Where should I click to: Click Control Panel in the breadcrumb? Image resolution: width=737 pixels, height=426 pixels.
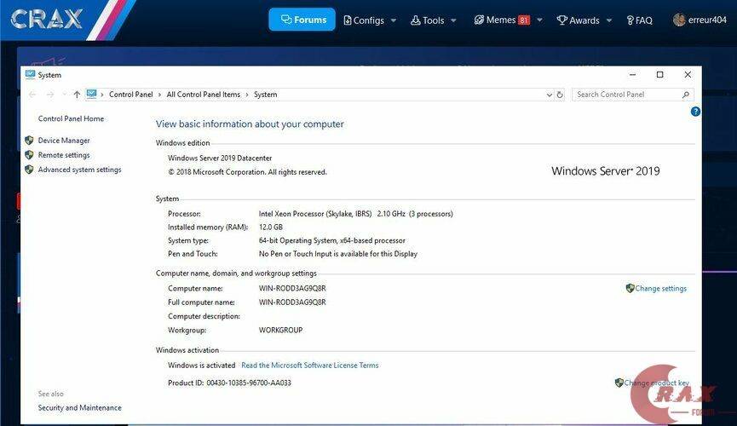130,95
